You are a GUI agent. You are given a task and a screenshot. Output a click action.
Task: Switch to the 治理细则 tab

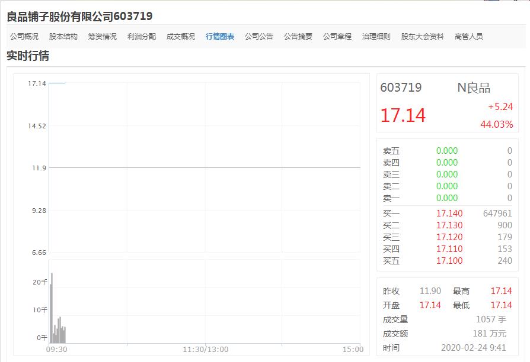point(376,37)
